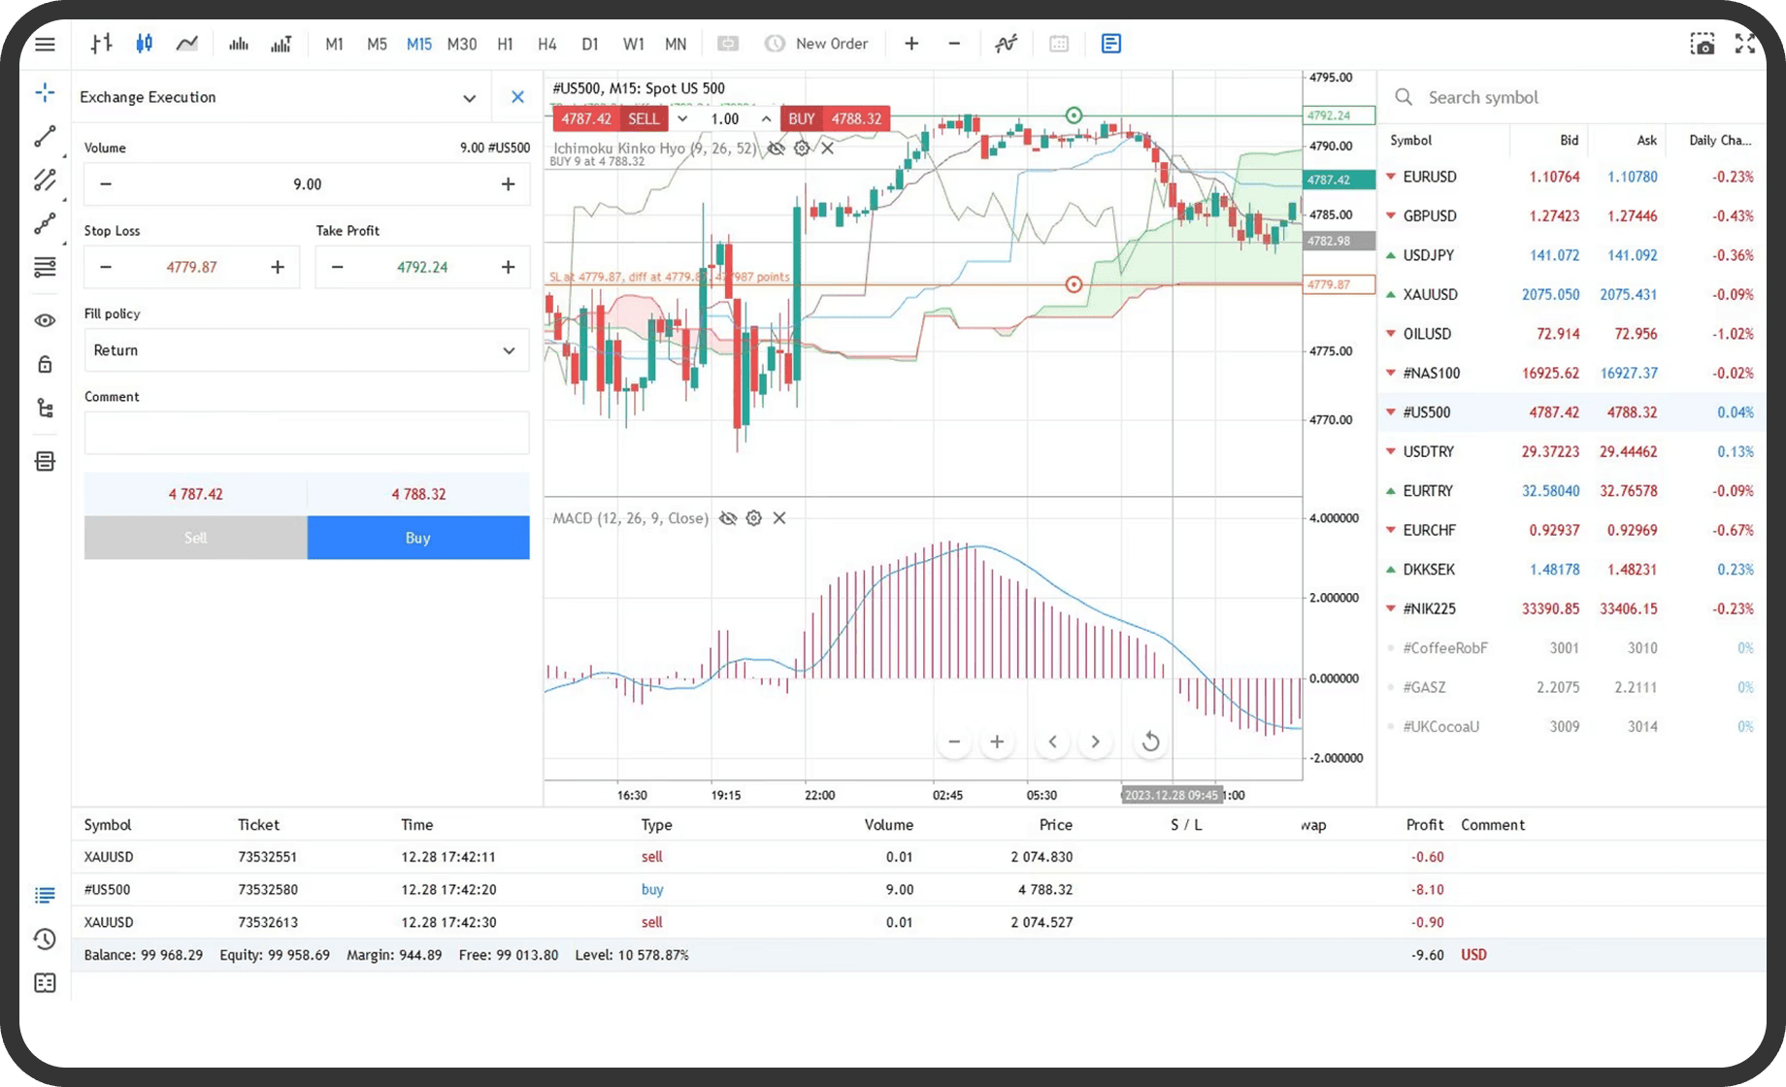Screen dimensions: 1786x1087
Task: Open the economic calendar icon
Action: (x=1059, y=44)
